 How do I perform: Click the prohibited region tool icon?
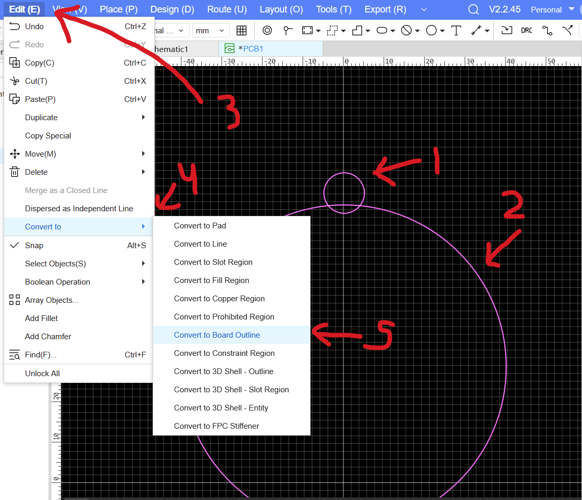click(406, 31)
